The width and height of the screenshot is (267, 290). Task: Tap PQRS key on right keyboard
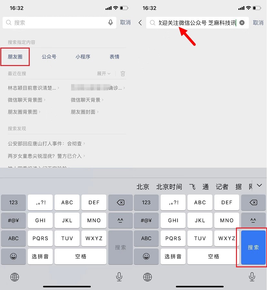[173, 238]
